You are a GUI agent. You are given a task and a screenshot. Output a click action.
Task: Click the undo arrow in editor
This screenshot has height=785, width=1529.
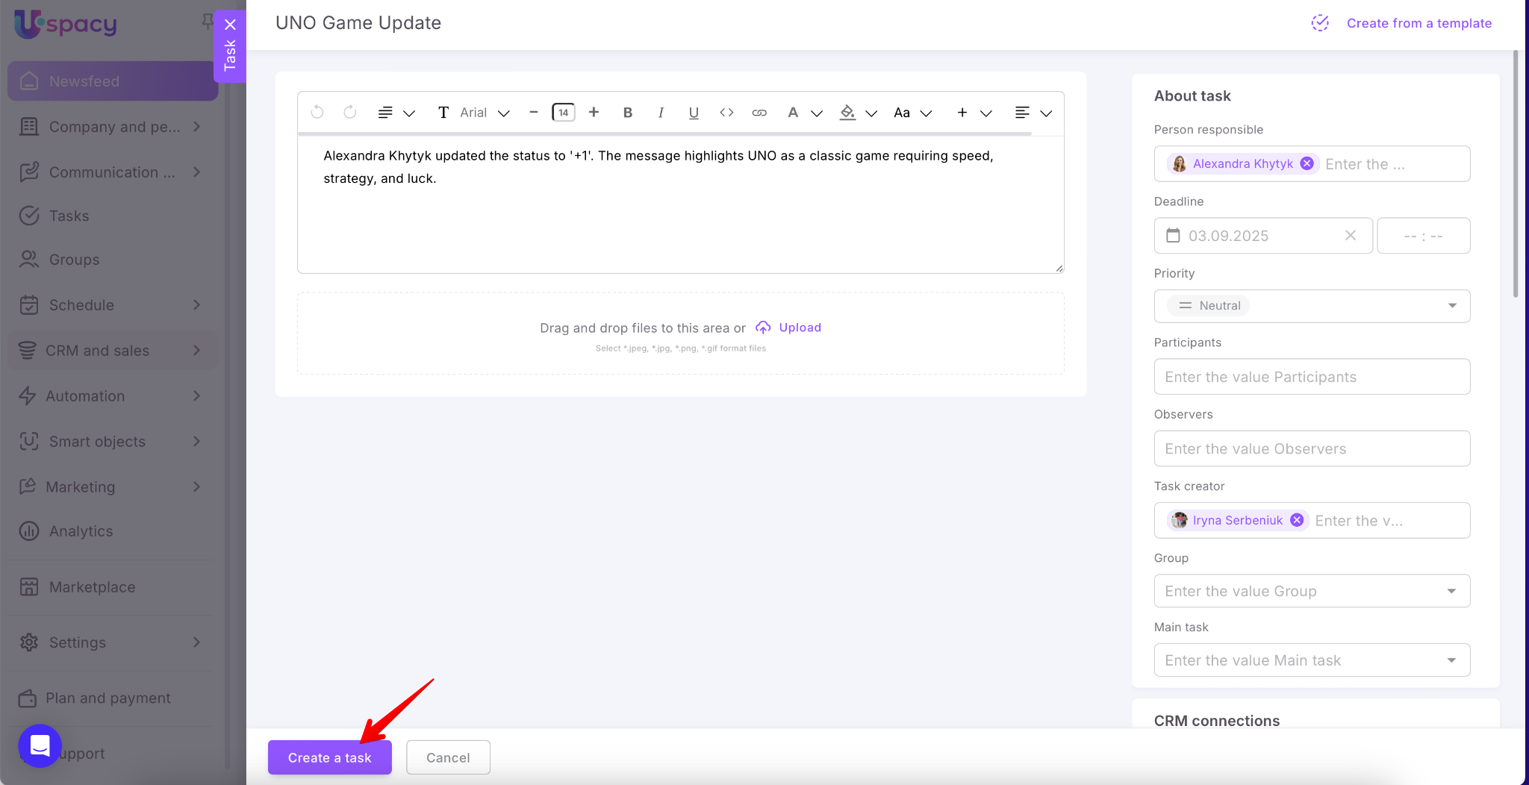pos(317,113)
